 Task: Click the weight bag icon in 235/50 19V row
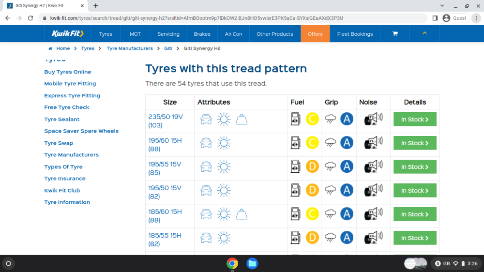click(242, 119)
